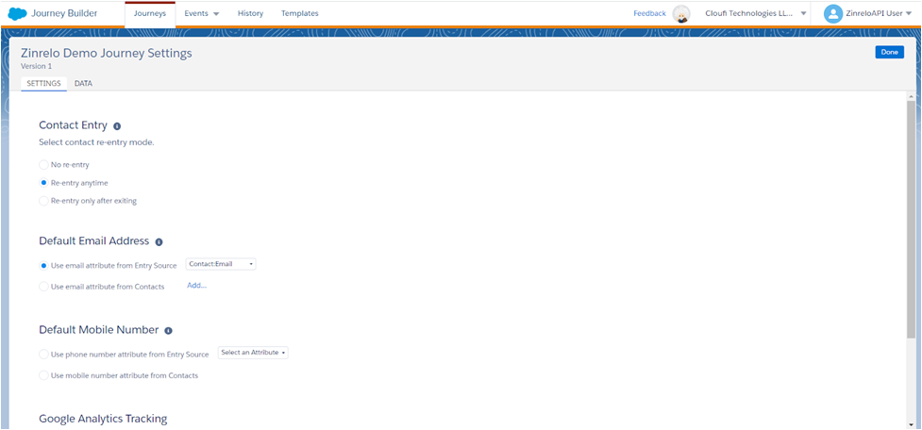Click the Salesforce cloud logo

point(18,13)
